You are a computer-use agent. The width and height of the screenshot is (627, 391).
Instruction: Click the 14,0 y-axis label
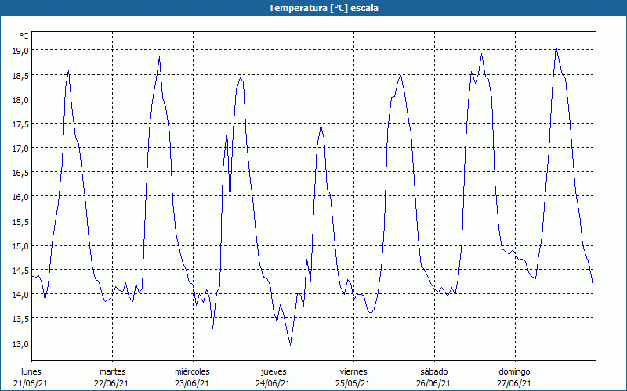pos(20,295)
